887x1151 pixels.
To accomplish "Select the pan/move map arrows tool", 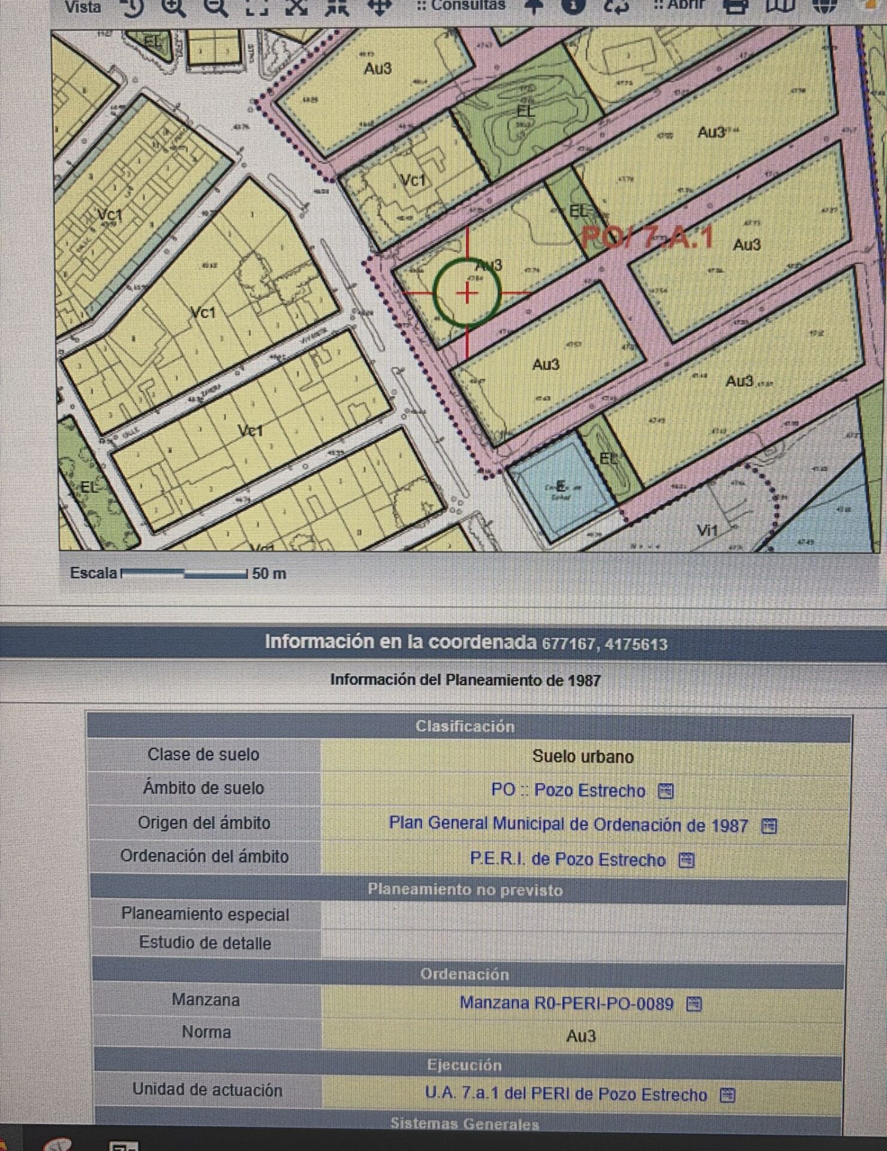I will [x=379, y=6].
